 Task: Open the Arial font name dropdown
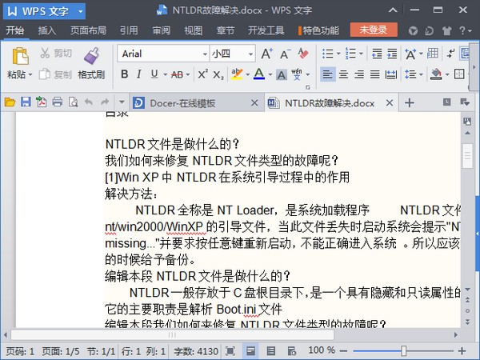[x=205, y=54]
